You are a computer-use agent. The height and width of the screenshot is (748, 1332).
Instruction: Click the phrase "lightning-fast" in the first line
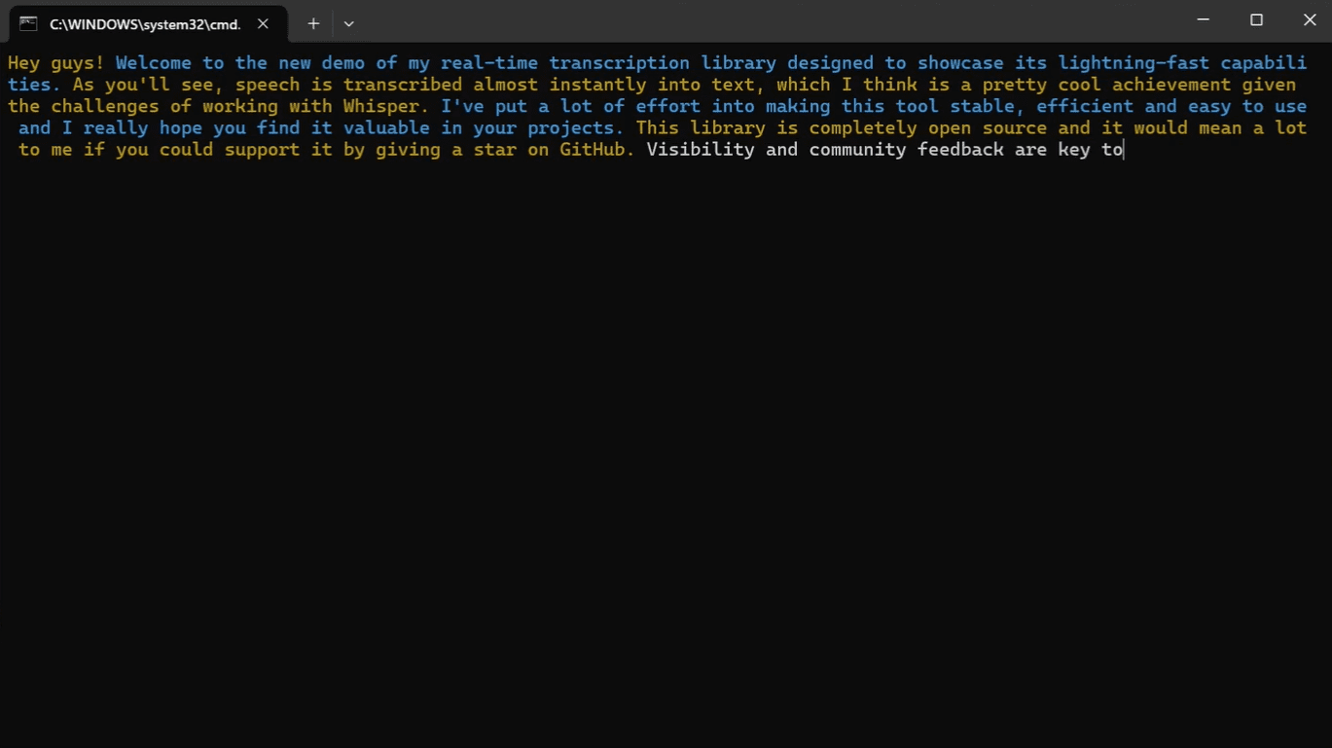click(x=1134, y=63)
